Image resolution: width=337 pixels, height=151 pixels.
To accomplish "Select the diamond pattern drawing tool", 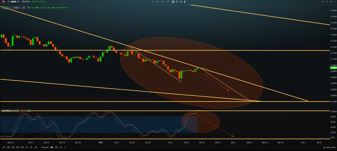I will (x=163, y=2).
